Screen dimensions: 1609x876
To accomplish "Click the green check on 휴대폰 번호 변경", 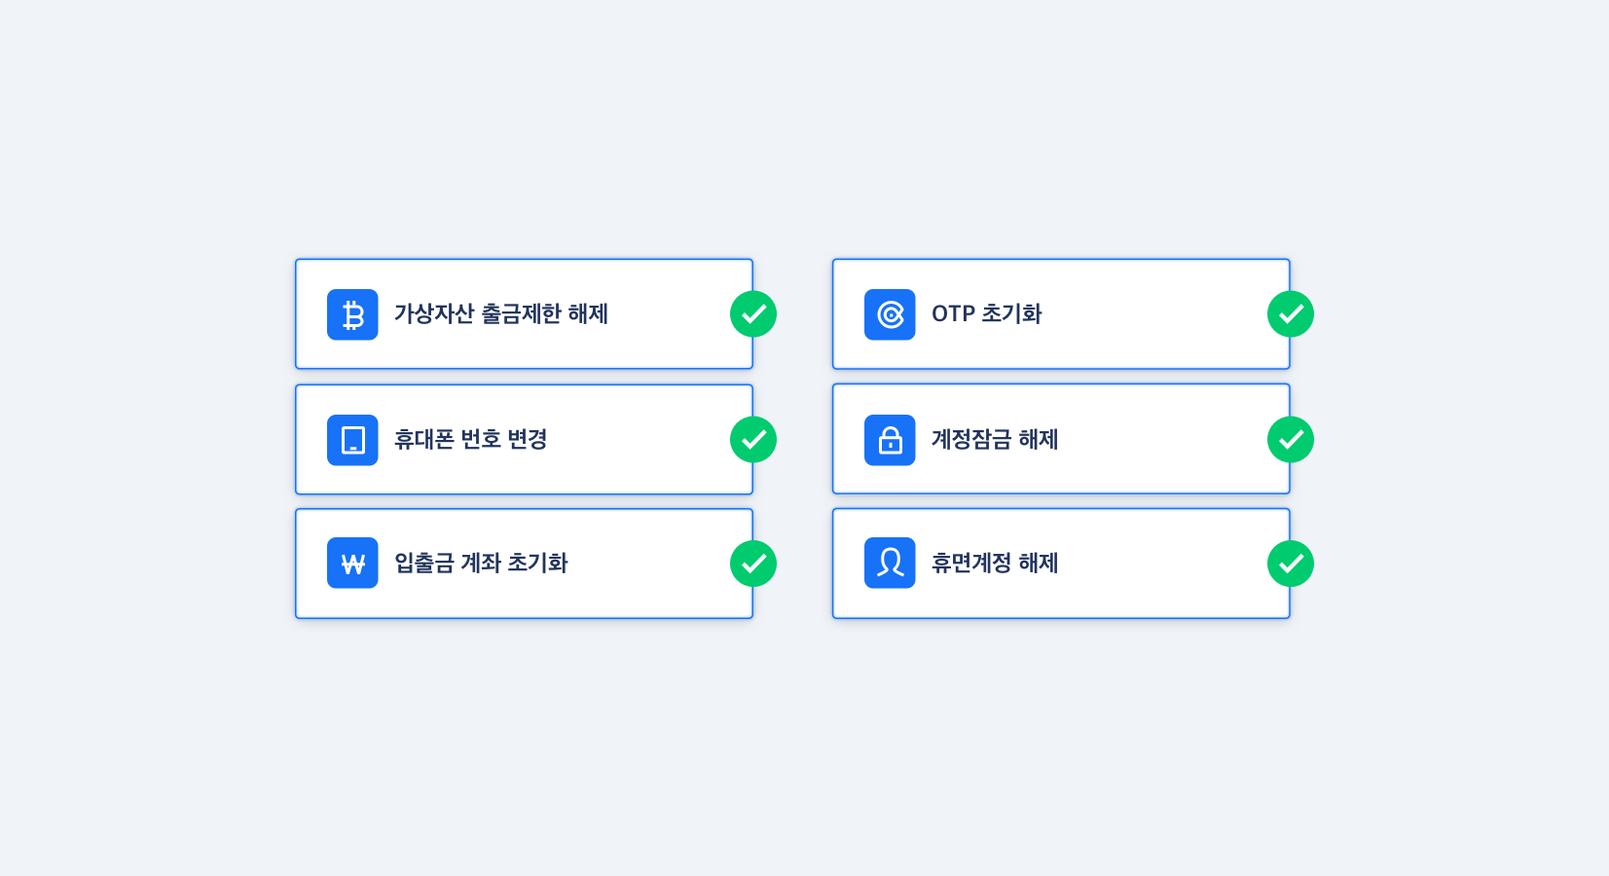I will pos(752,439).
